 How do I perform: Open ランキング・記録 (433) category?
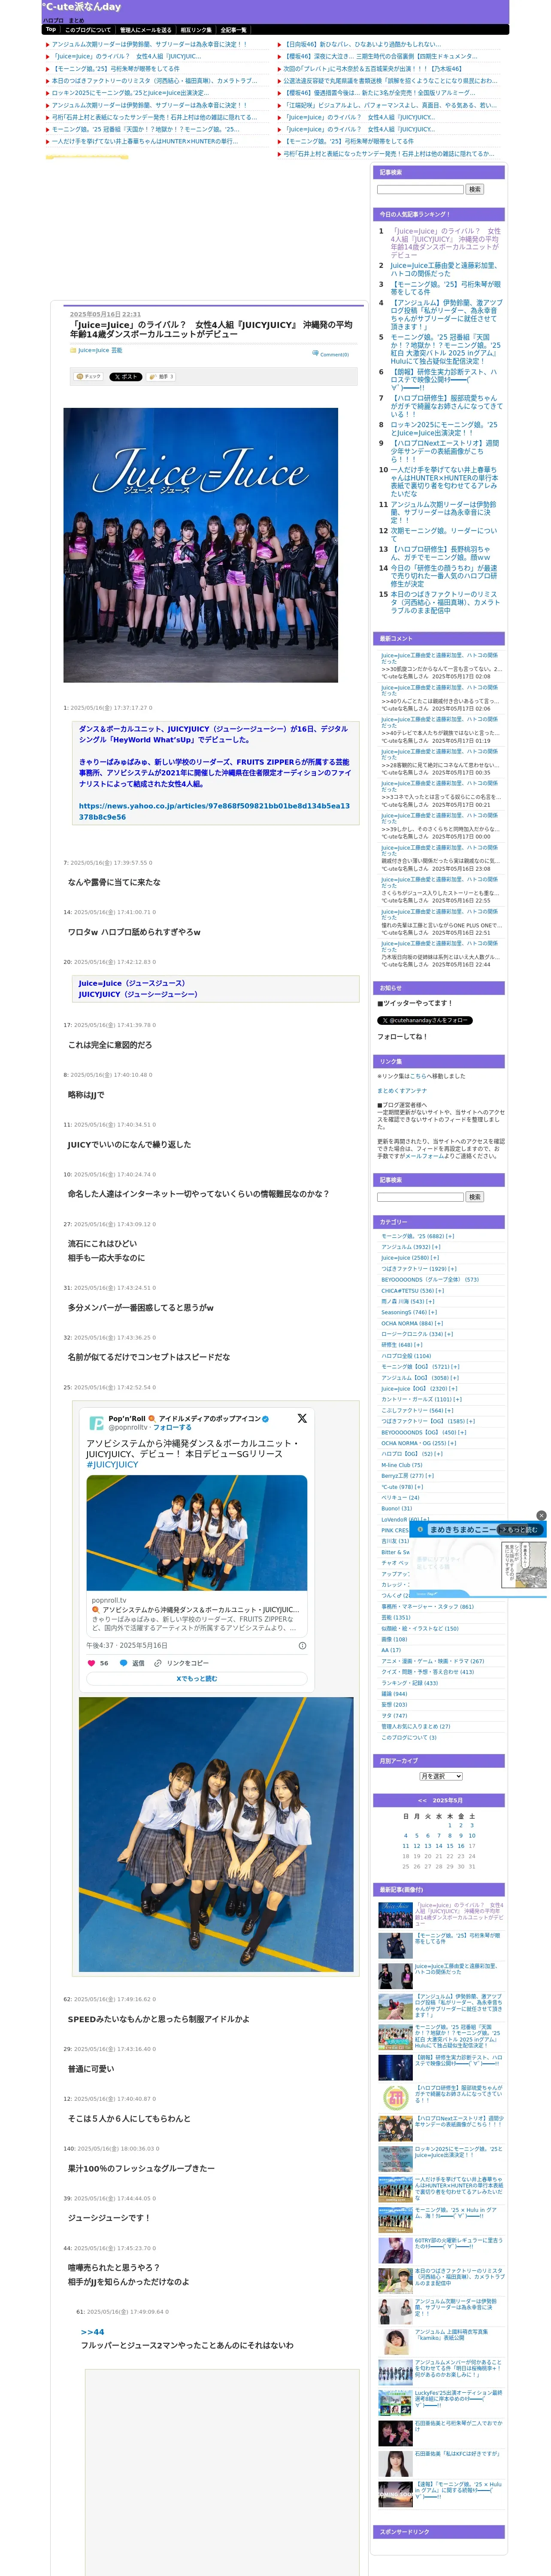[x=409, y=1683]
